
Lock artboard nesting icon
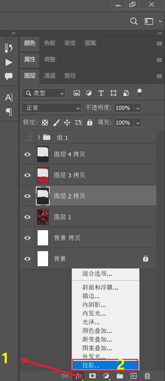pos(79,123)
